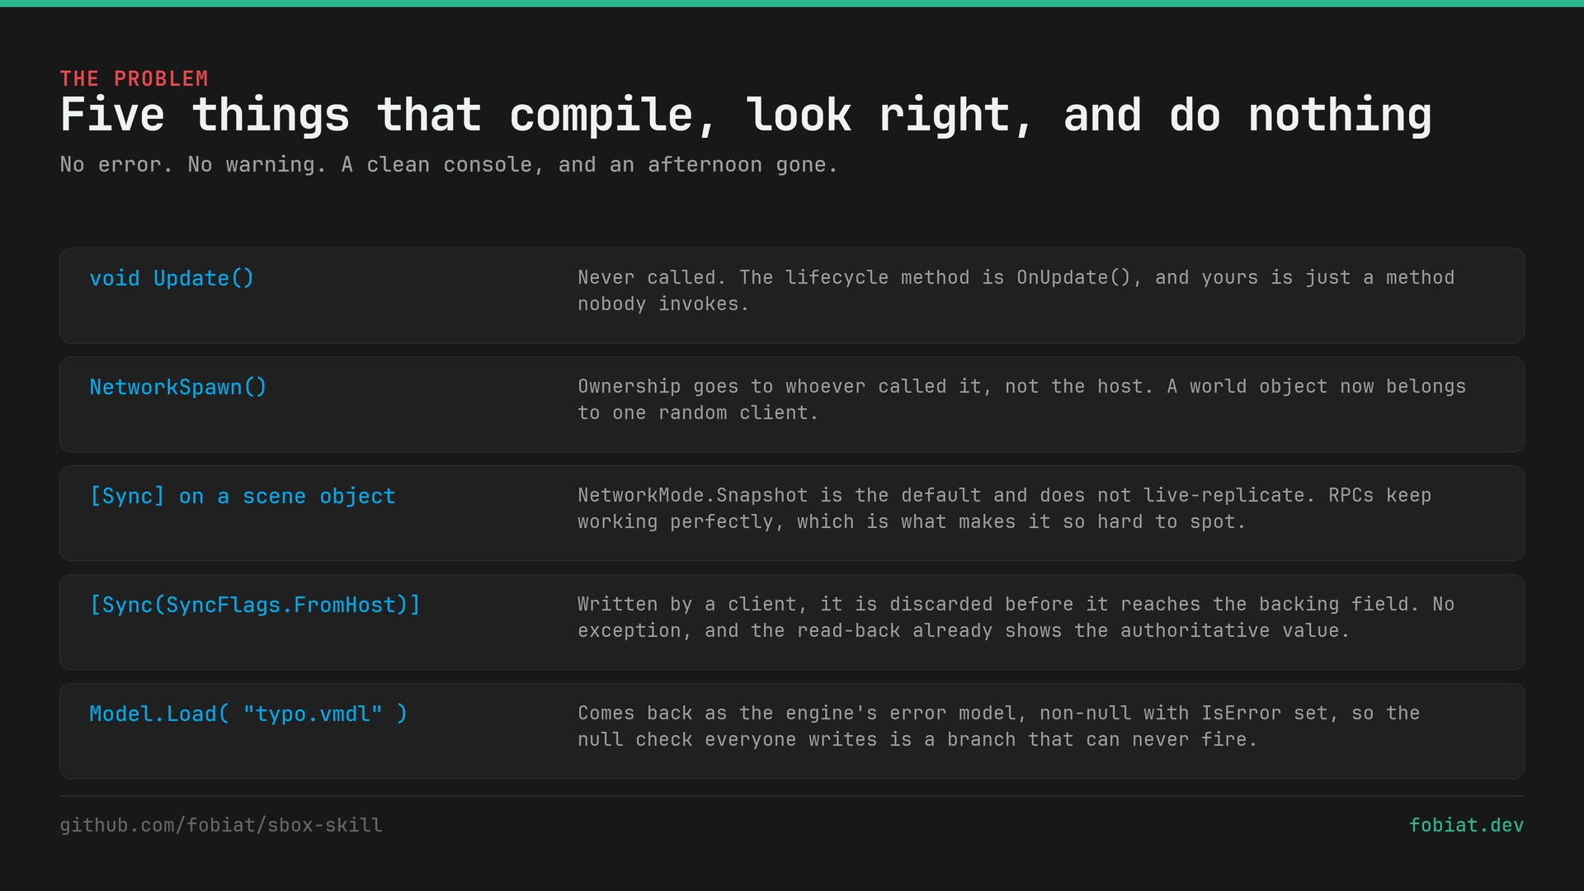This screenshot has width=1584, height=891.
Task: Visit the fobiat.dev link
Action: tap(1466, 825)
